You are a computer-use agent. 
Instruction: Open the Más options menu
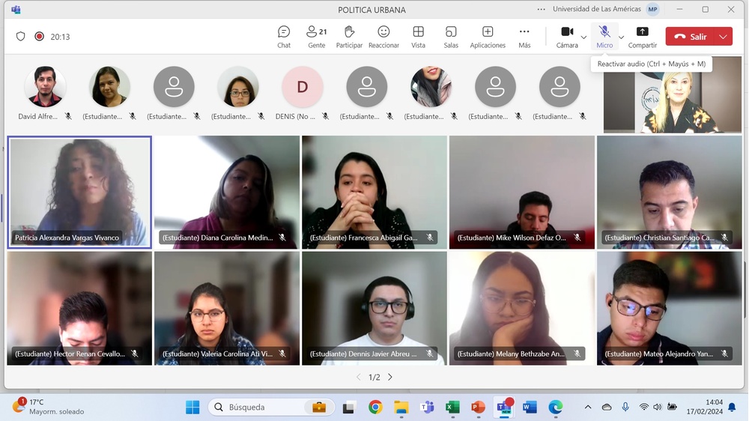524,36
